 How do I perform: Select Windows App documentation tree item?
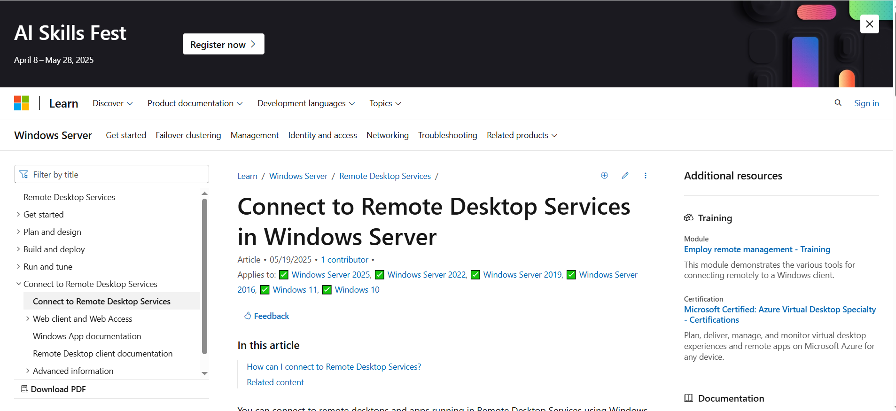point(87,336)
